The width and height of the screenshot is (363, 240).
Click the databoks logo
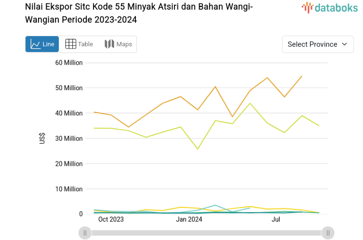click(329, 7)
